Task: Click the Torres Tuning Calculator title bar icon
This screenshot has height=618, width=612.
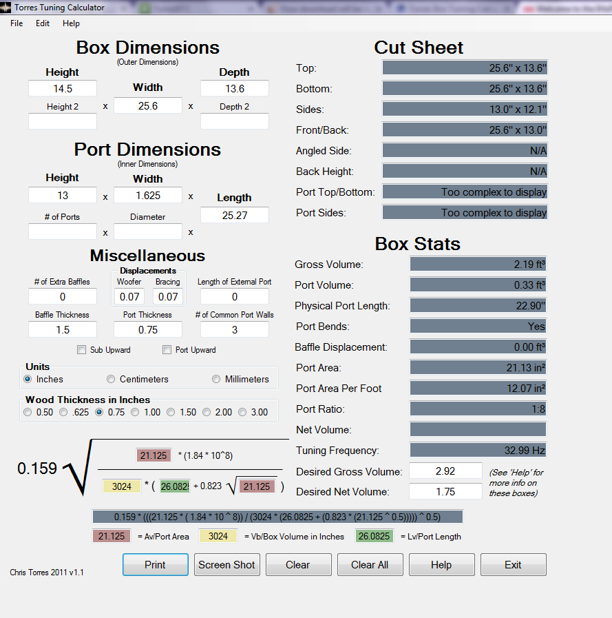Action: pyautogui.click(x=7, y=8)
